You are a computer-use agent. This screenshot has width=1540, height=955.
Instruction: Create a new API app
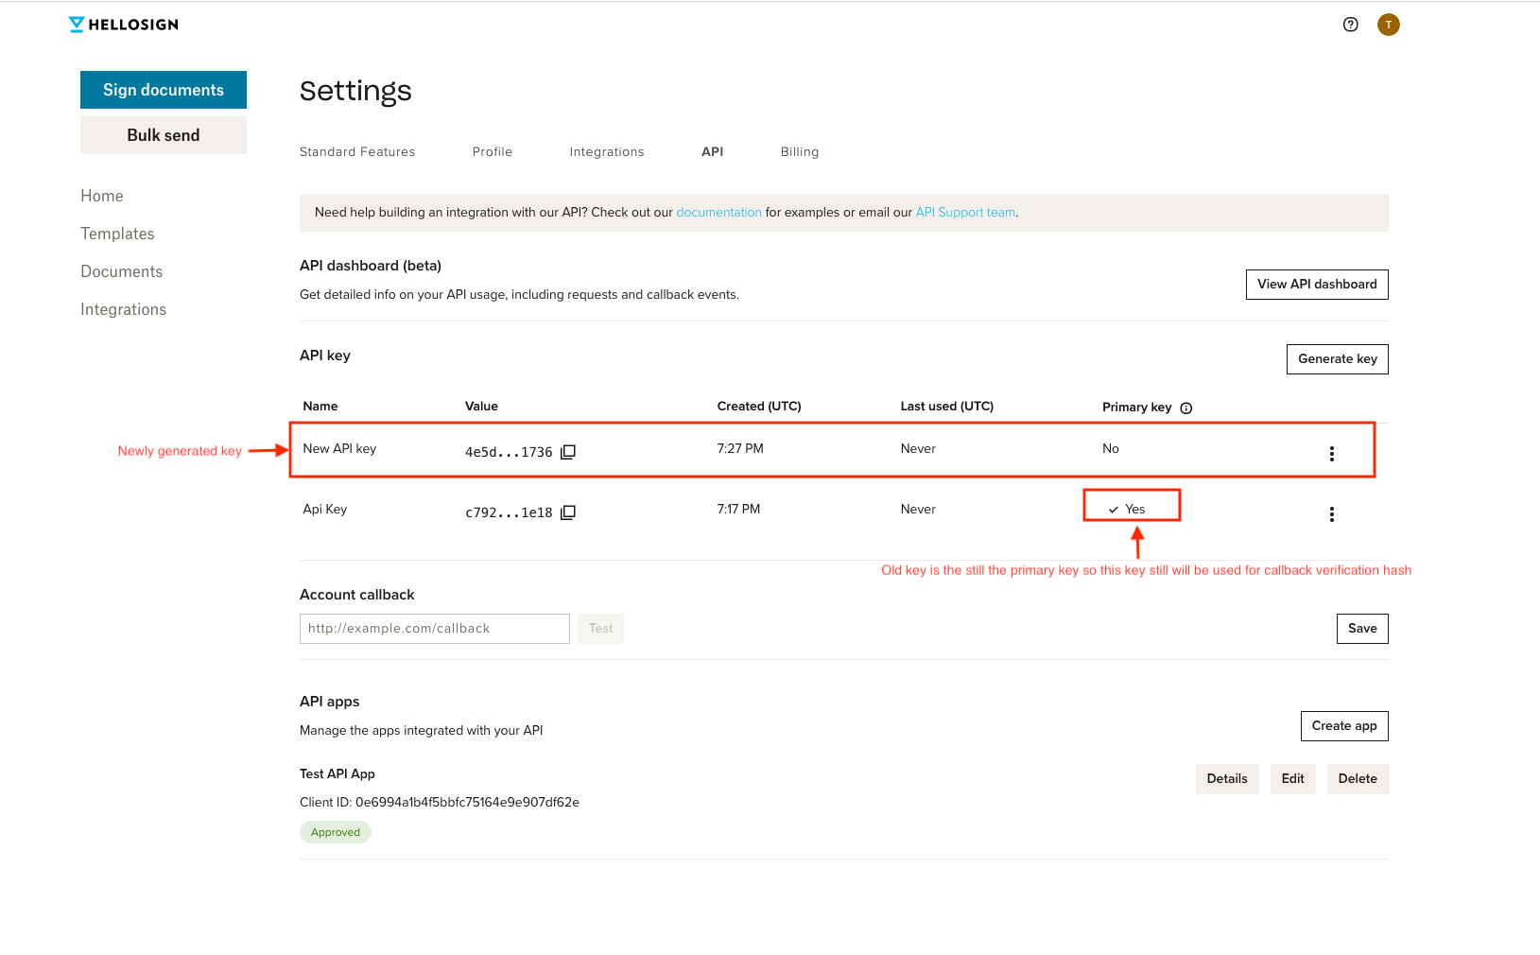coord(1344,725)
